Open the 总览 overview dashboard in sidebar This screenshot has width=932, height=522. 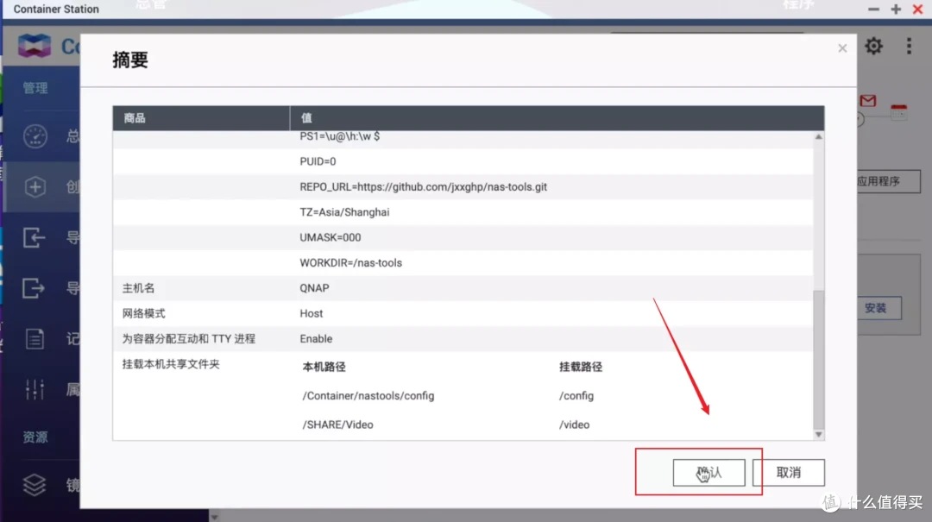coord(35,137)
